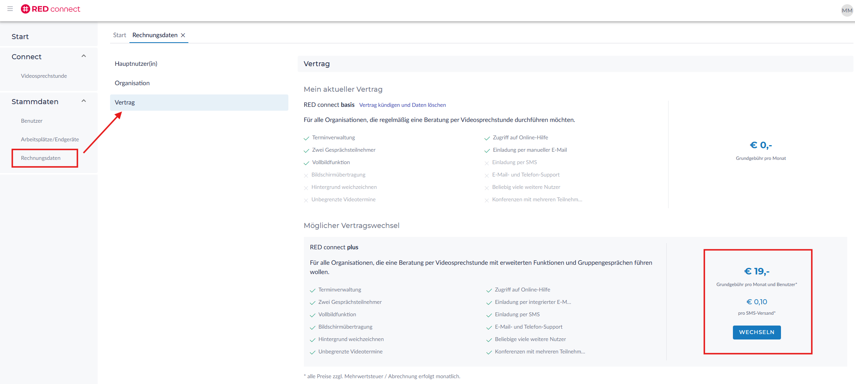855x384 pixels.
Task: Open Videosprechstunde in the sidebar
Action: pyautogui.click(x=44, y=76)
